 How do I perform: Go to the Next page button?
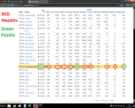tap(112, 101)
